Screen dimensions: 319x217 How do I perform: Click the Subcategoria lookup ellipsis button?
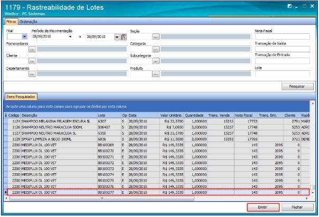click(x=156, y=61)
